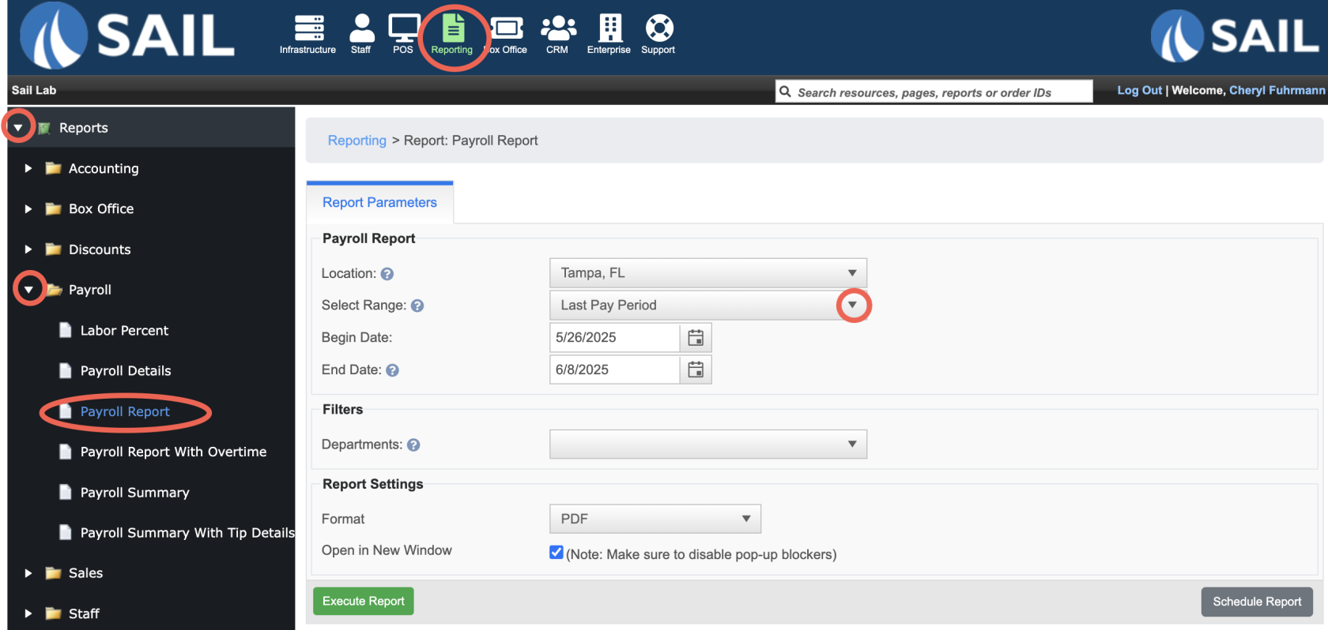Viewport: 1328px width, 630px height.
Task: Open Payroll Summary With Tip Details
Action: 187,533
